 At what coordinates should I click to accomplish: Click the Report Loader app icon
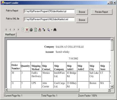2,3
